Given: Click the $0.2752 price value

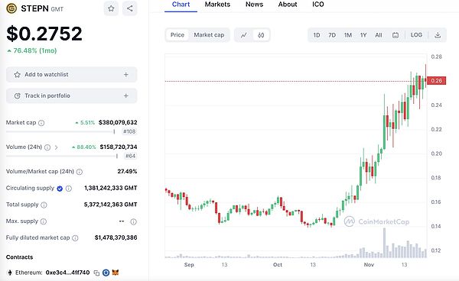Looking at the screenshot, I should click(x=44, y=34).
